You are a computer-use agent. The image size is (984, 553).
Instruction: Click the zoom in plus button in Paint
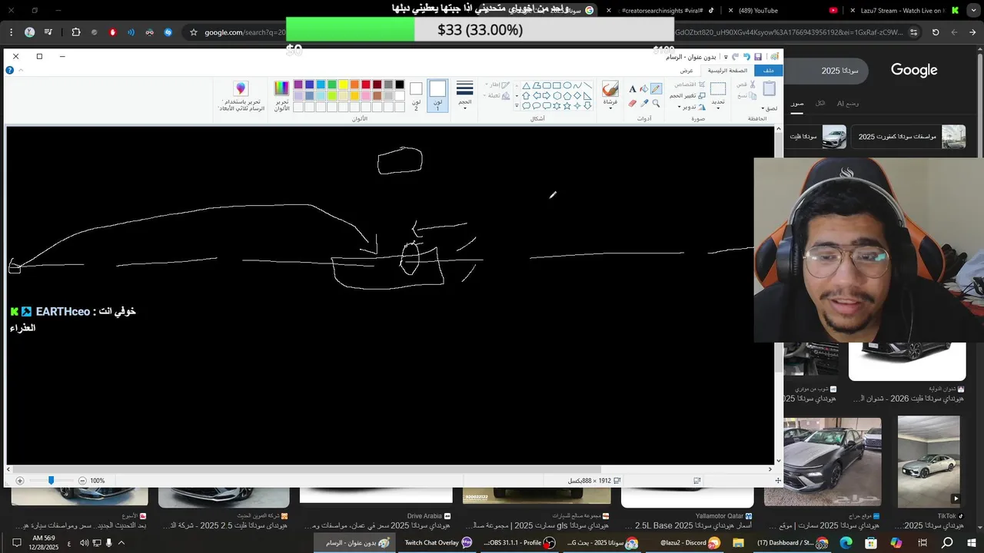(20, 481)
